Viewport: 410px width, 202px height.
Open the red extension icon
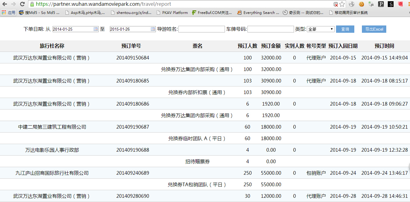click(400, 4)
